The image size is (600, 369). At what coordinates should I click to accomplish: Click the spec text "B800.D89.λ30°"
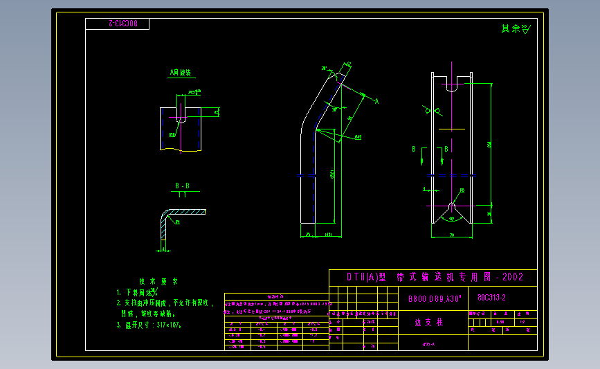click(x=435, y=298)
